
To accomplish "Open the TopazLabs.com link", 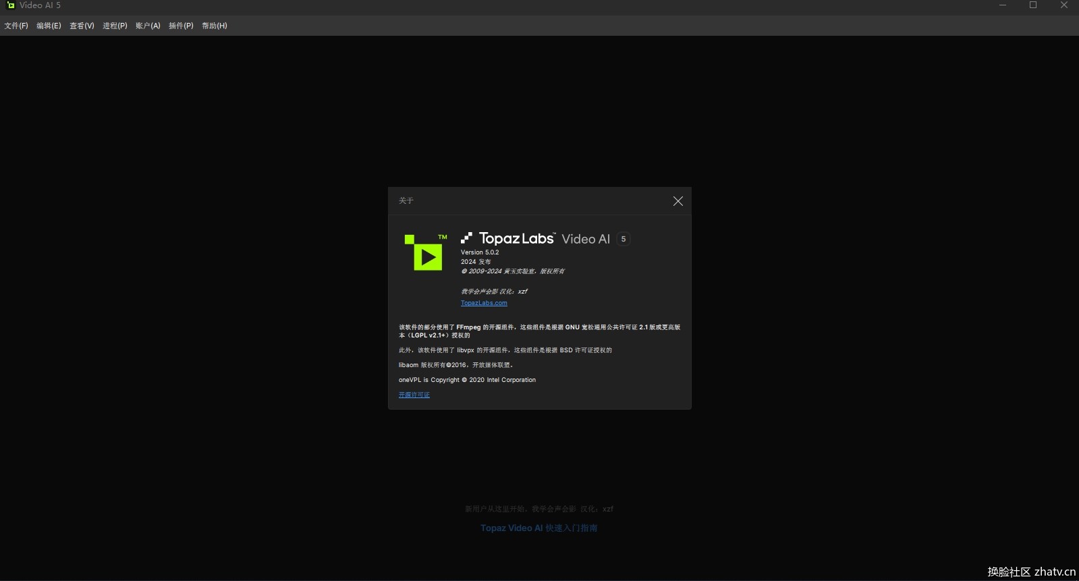I will click(484, 303).
